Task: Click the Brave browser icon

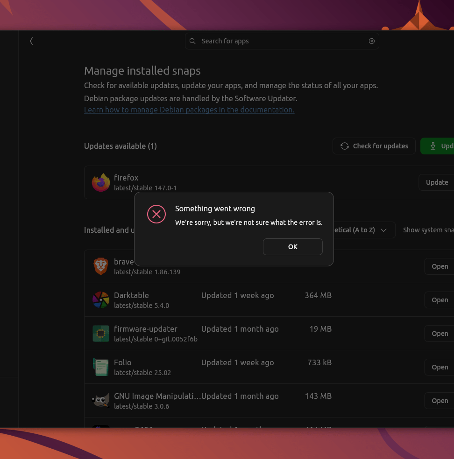Action: pyautogui.click(x=100, y=266)
